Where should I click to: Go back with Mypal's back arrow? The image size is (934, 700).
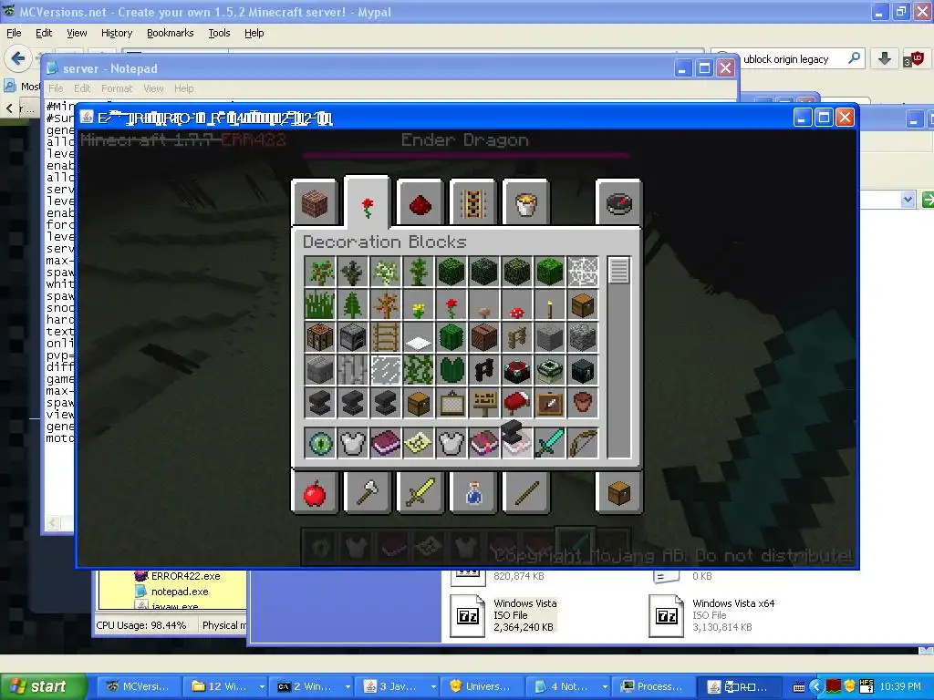point(17,58)
